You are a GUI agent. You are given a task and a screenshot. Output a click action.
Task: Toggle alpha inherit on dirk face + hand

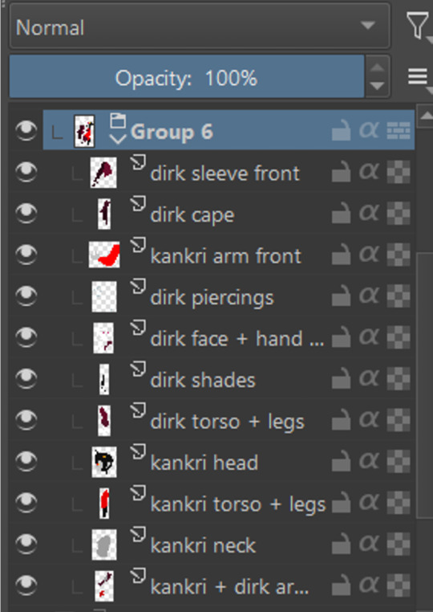click(369, 337)
